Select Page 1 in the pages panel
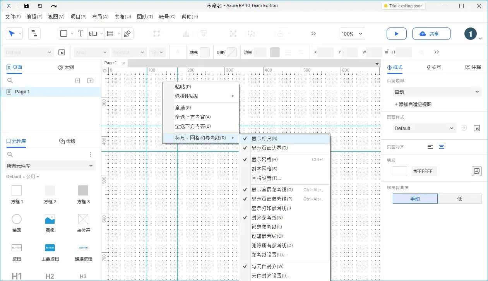Screen dimensions: 488x281 pos(21,91)
